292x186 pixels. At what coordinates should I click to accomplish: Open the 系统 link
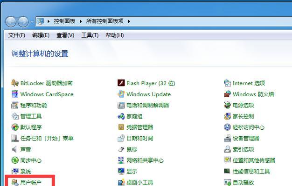point(26,171)
